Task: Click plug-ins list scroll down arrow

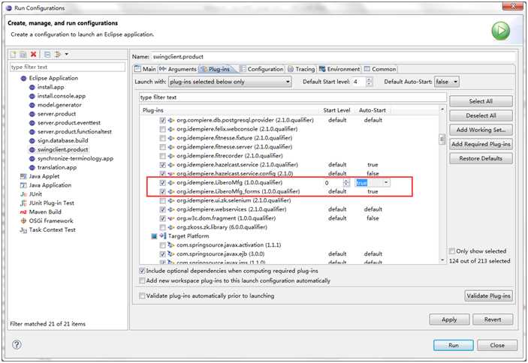Action: pyautogui.click(x=442, y=260)
